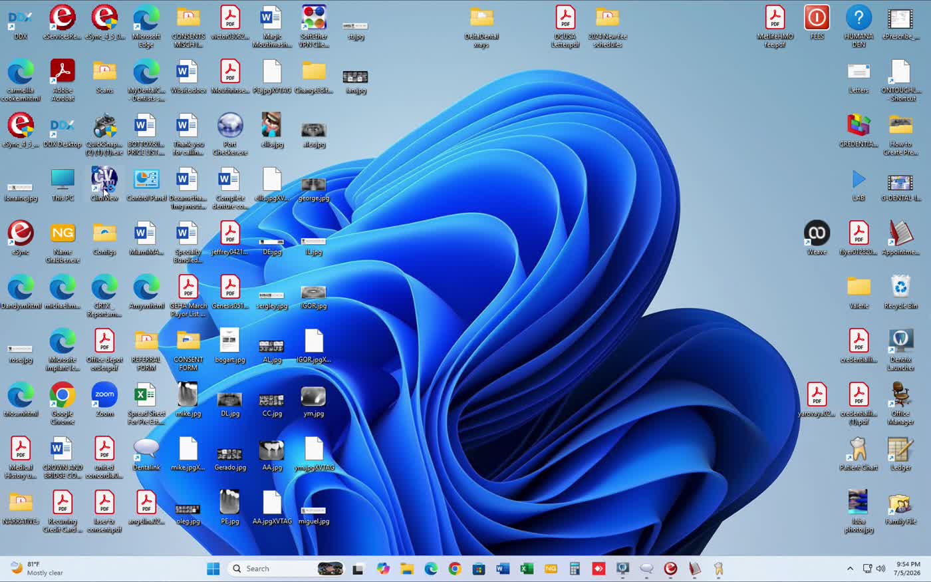Open the PE.jpg x-ray image

tap(230, 508)
